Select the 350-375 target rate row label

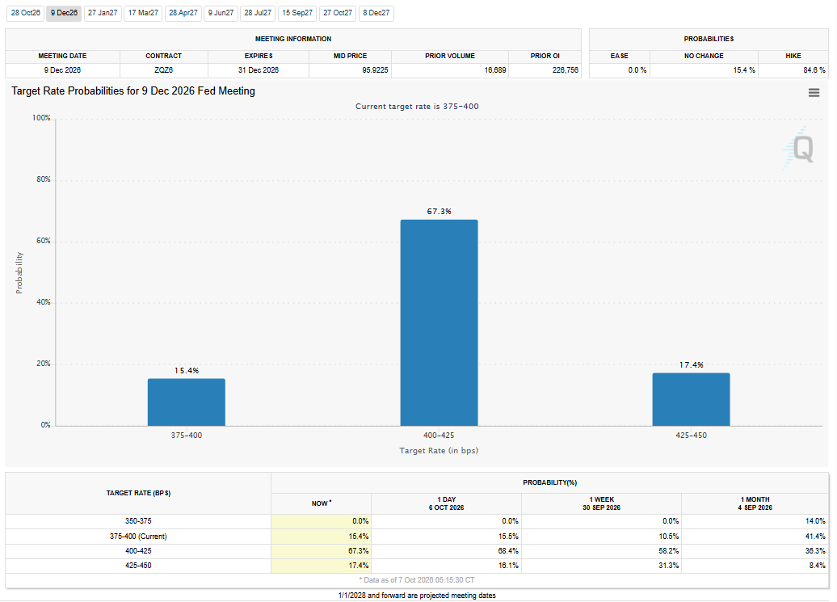click(x=138, y=521)
